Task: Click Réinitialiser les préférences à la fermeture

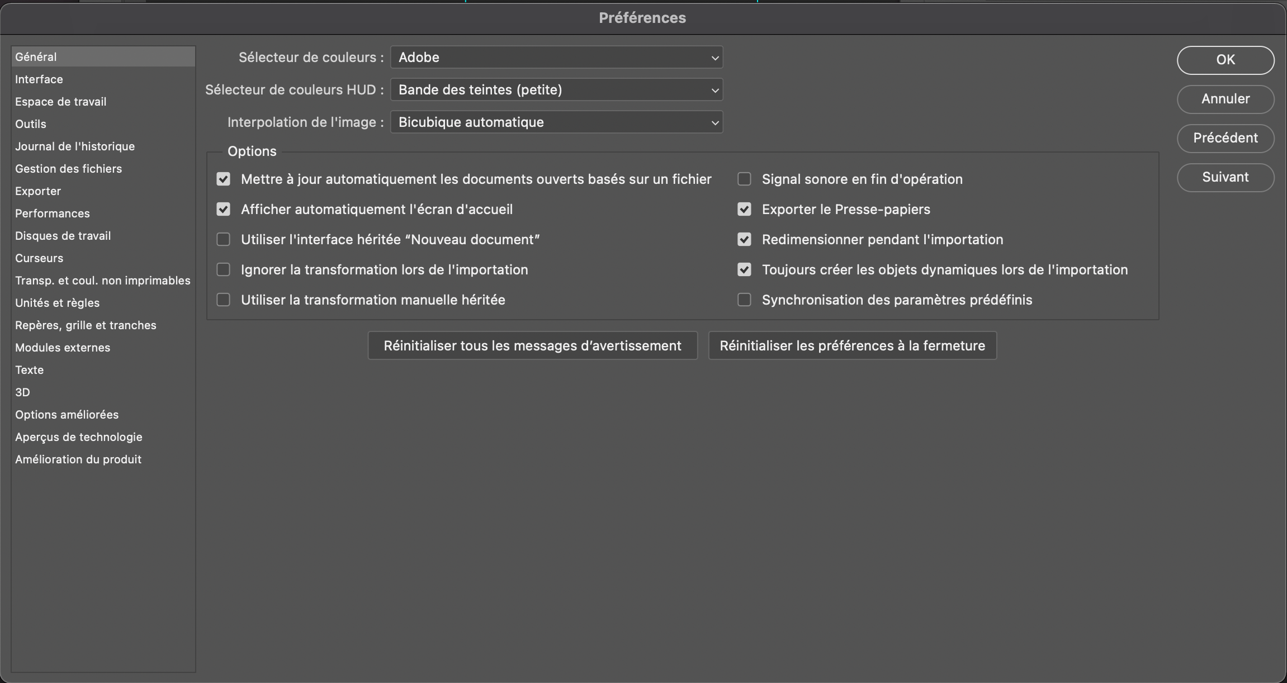Action: tap(852, 345)
